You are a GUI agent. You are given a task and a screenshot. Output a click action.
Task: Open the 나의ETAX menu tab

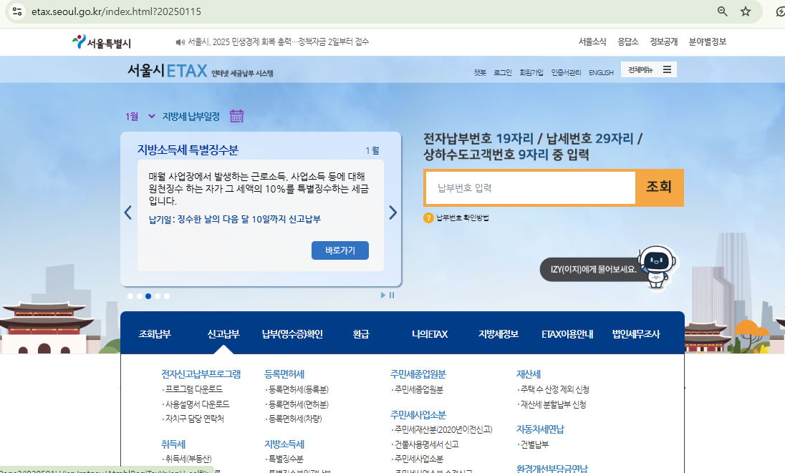[430, 334]
